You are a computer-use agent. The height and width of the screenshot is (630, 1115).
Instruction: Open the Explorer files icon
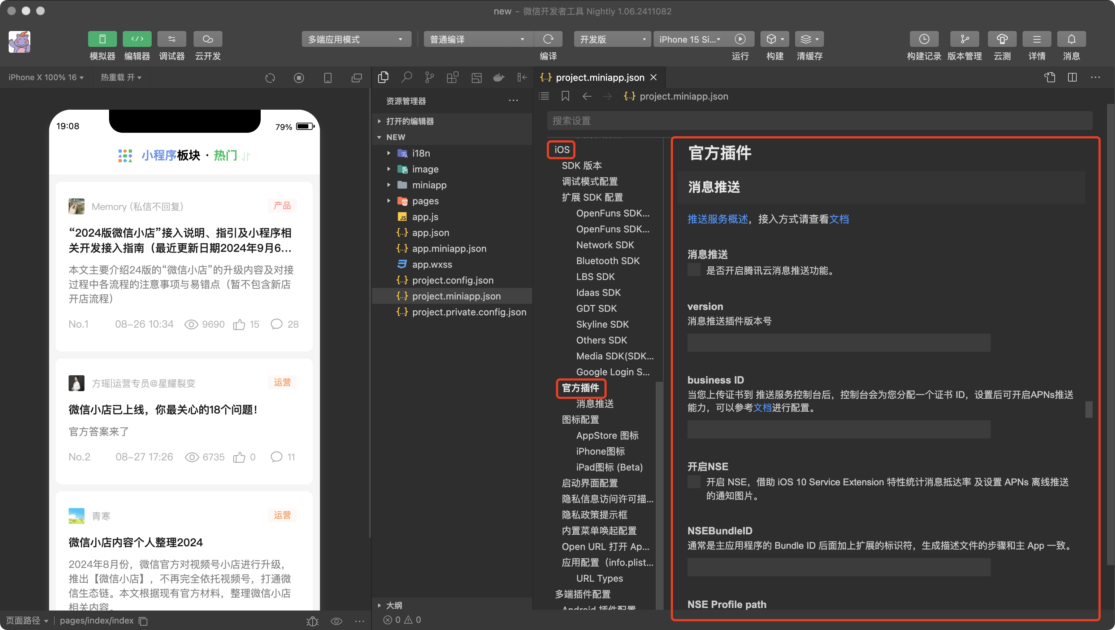(x=383, y=78)
